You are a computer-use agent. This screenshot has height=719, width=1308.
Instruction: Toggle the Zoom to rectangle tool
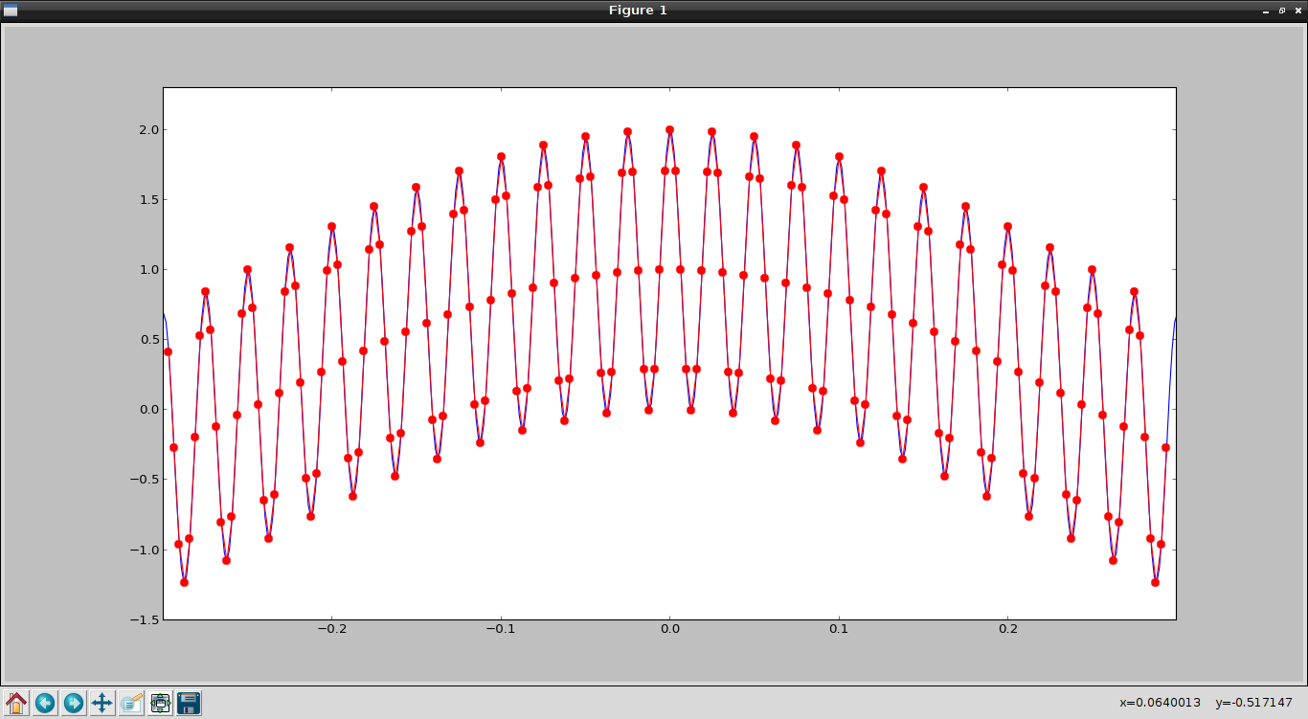(x=131, y=703)
